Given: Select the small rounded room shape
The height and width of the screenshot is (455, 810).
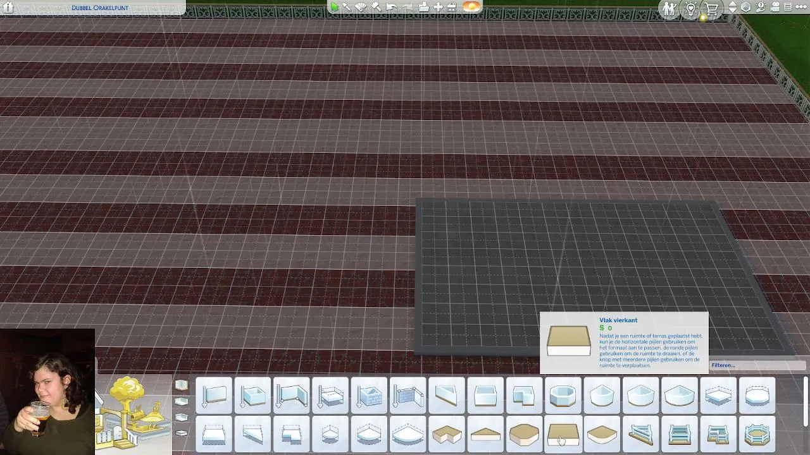Looking at the screenshot, I should 602,396.
